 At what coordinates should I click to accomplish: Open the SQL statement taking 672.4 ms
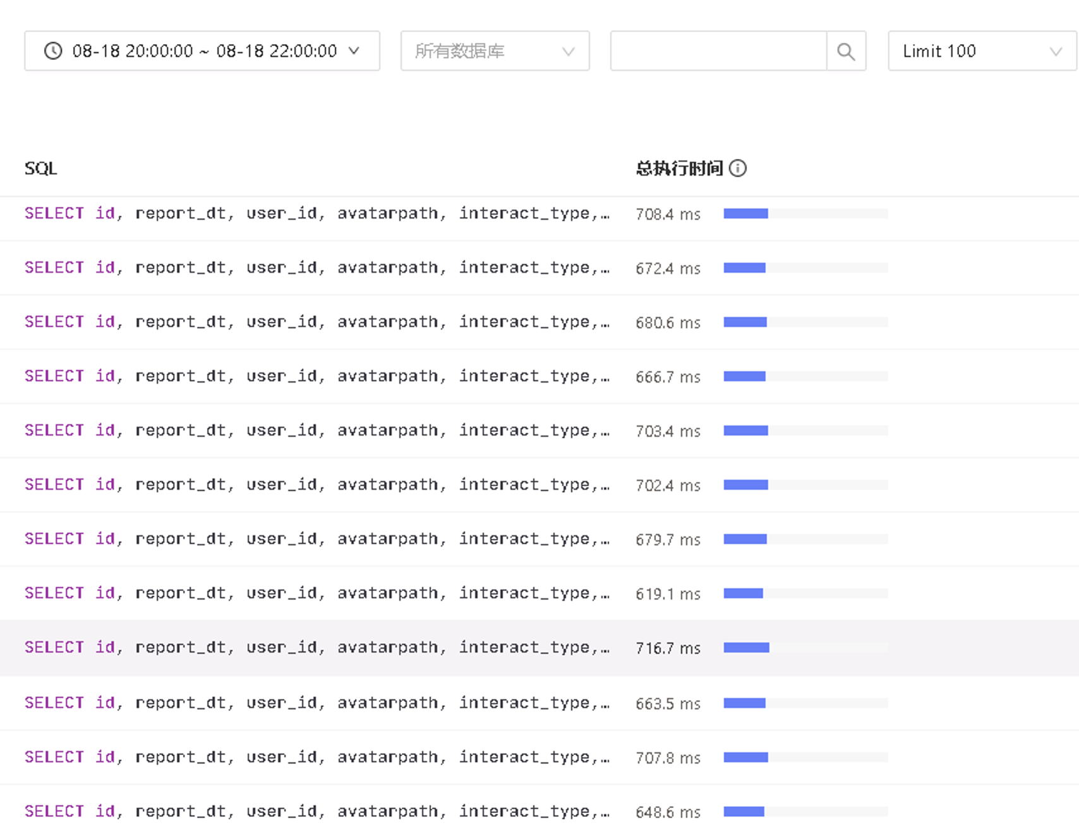316,268
